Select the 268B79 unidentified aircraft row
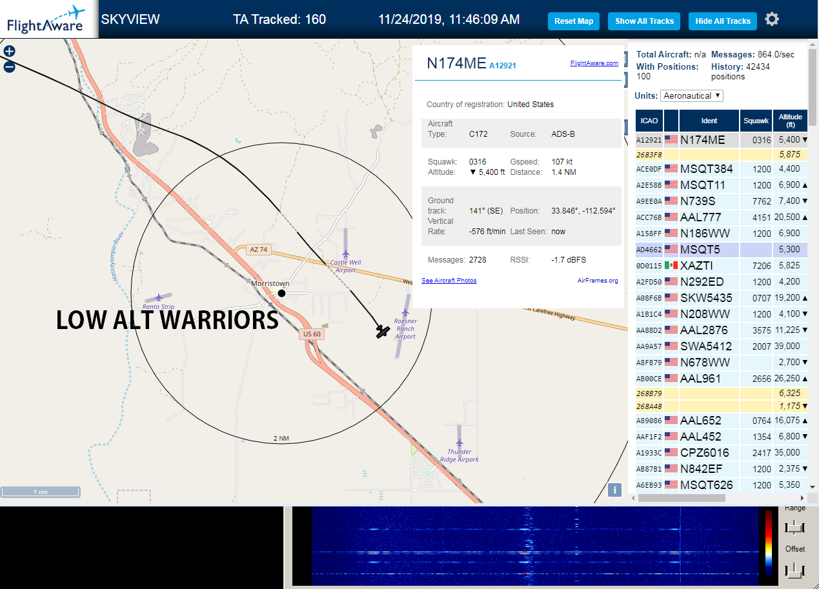 click(722, 393)
